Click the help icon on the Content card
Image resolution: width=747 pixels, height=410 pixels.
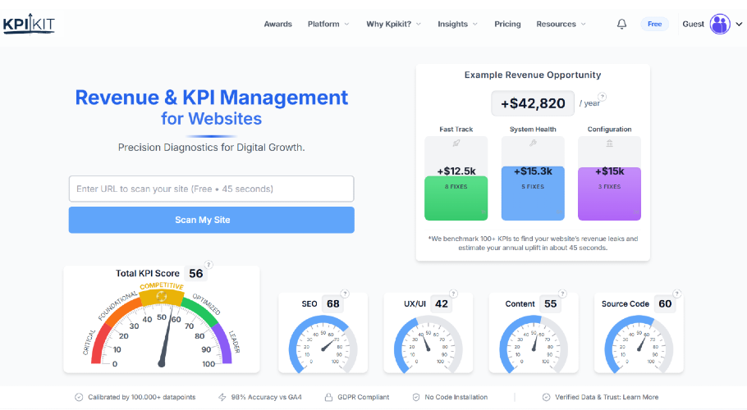point(562,294)
